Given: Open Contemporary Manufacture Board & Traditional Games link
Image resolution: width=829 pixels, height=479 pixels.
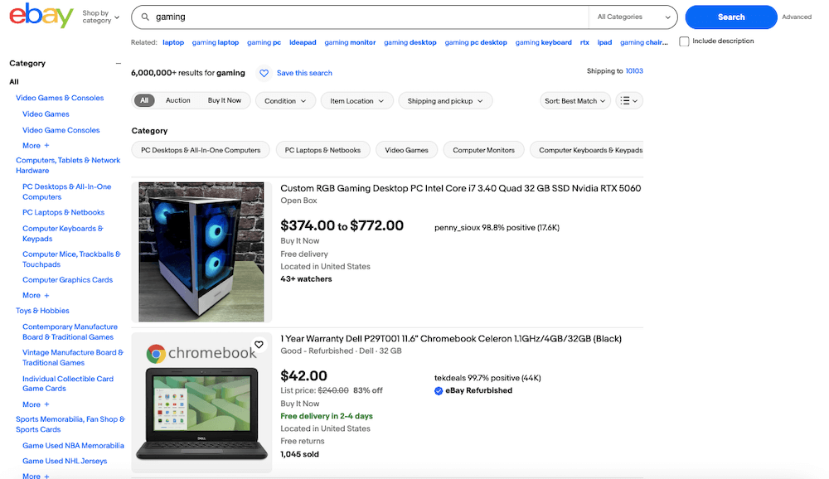Looking at the screenshot, I should tap(70, 332).
